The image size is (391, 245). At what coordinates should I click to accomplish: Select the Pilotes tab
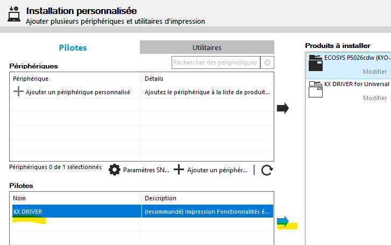click(73, 48)
